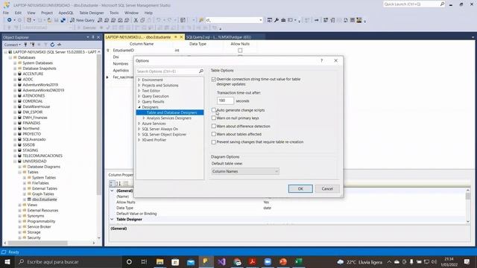Open the Table Designer menu
The image size is (477, 268).
point(91,13)
